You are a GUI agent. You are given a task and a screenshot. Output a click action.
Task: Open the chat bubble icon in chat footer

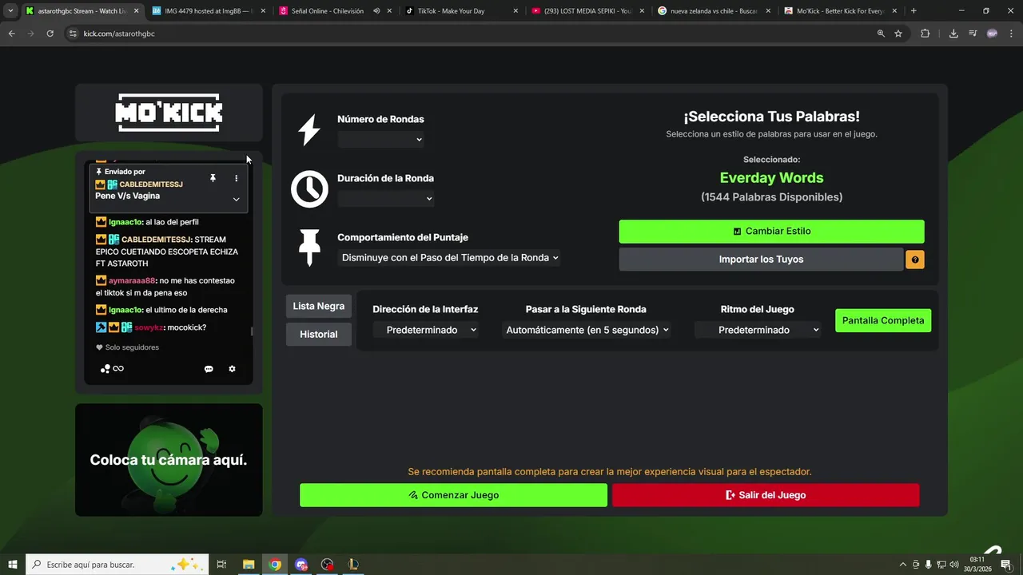pyautogui.click(x=209, y=369)
